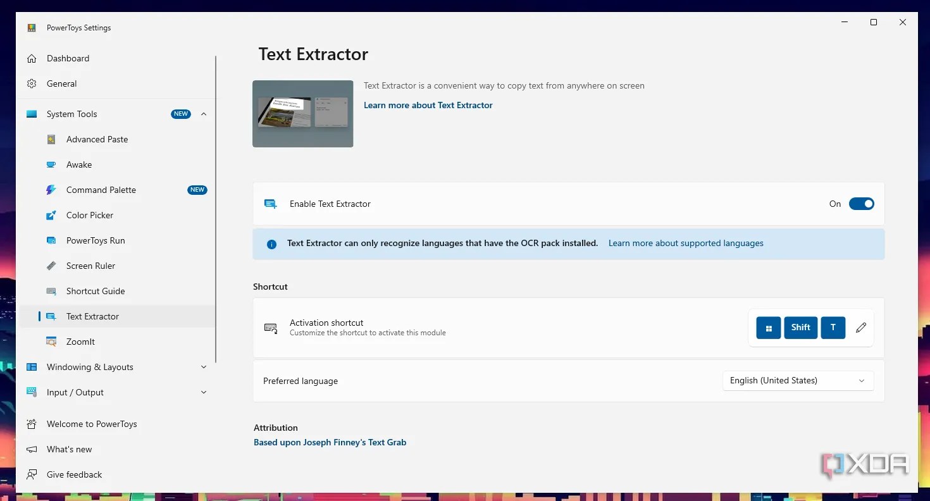Select the Screen Ruler pencil icon
Image resolution: width=930 pixels, height=501 pixels.
(x=51, y=266)
